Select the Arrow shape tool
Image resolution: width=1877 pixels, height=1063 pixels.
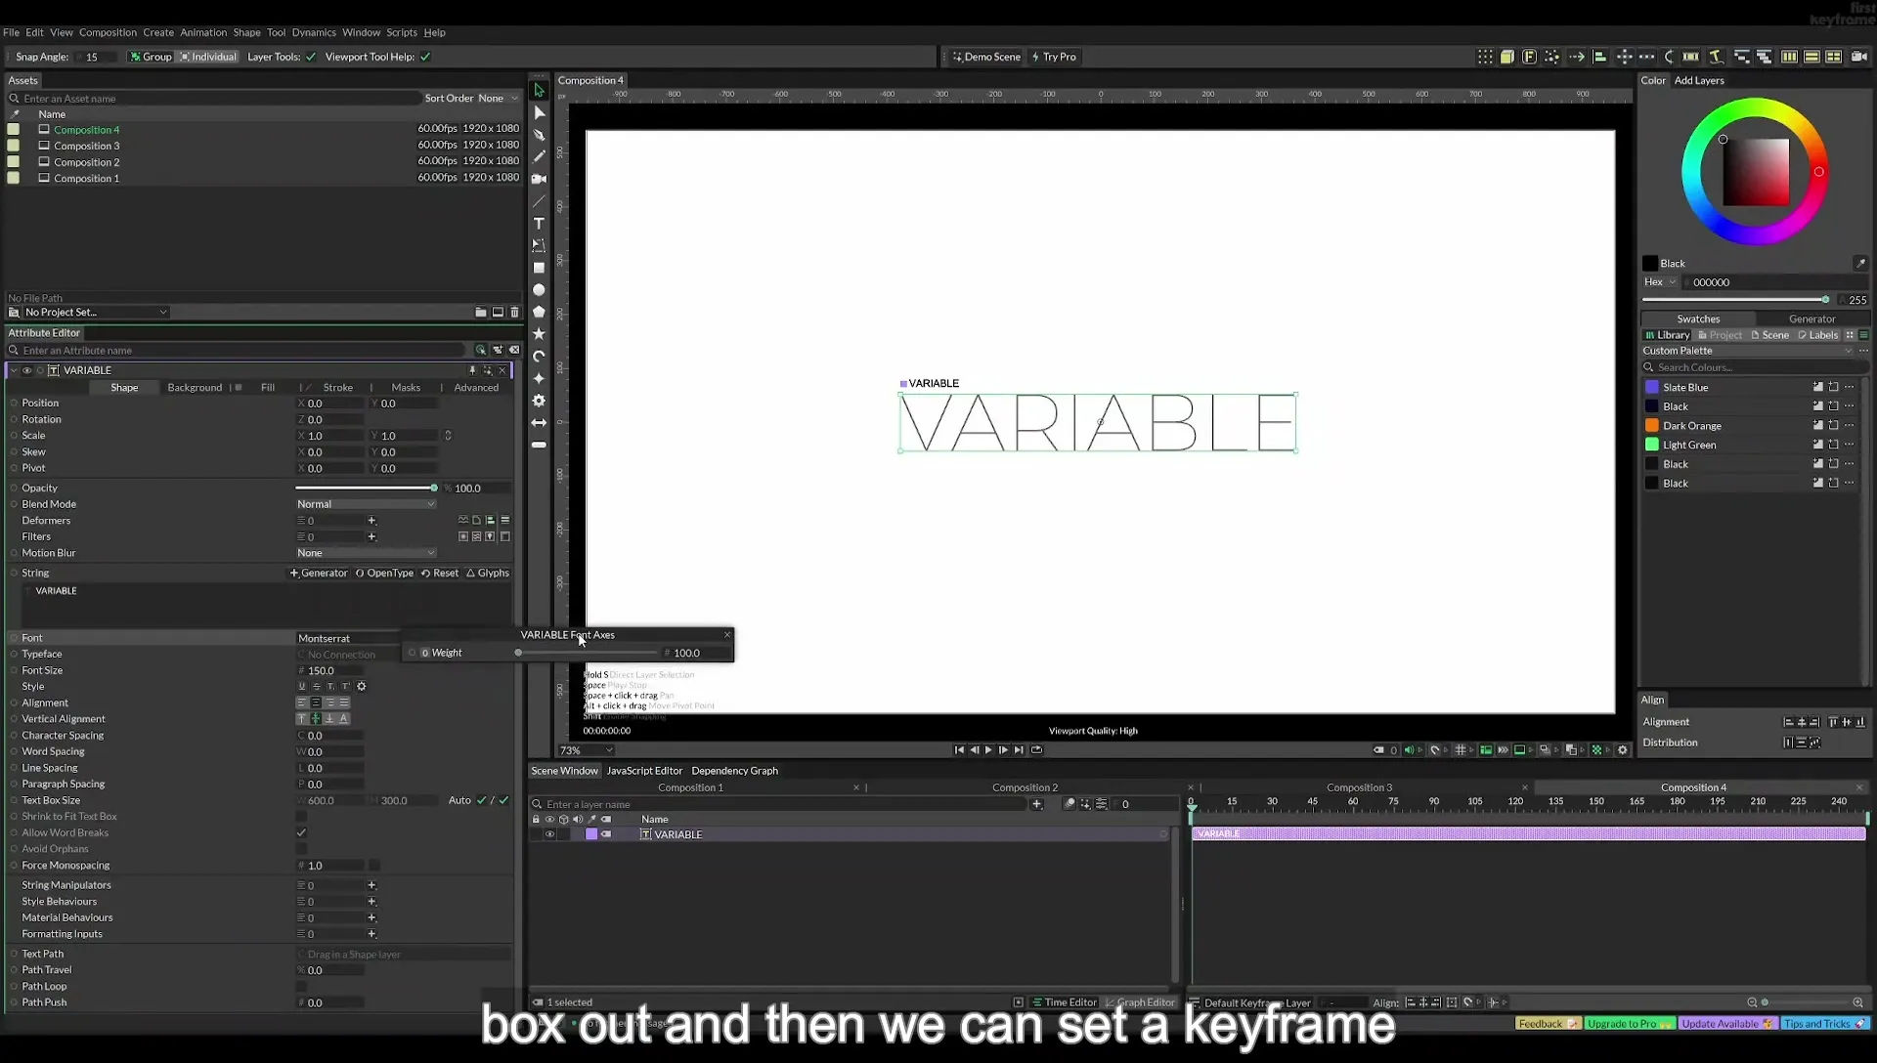[539, 423]
